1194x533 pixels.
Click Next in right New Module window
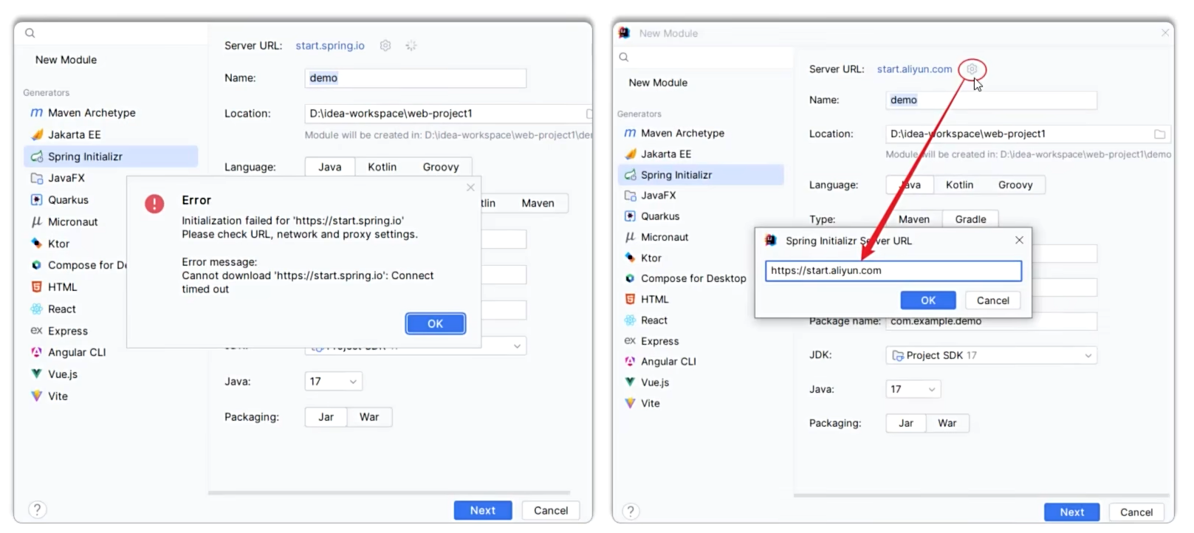1072,512
